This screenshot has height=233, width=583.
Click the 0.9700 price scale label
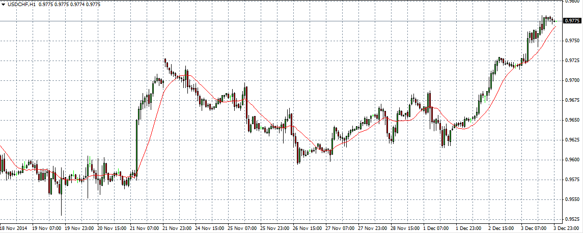click(x=572, y=80)
